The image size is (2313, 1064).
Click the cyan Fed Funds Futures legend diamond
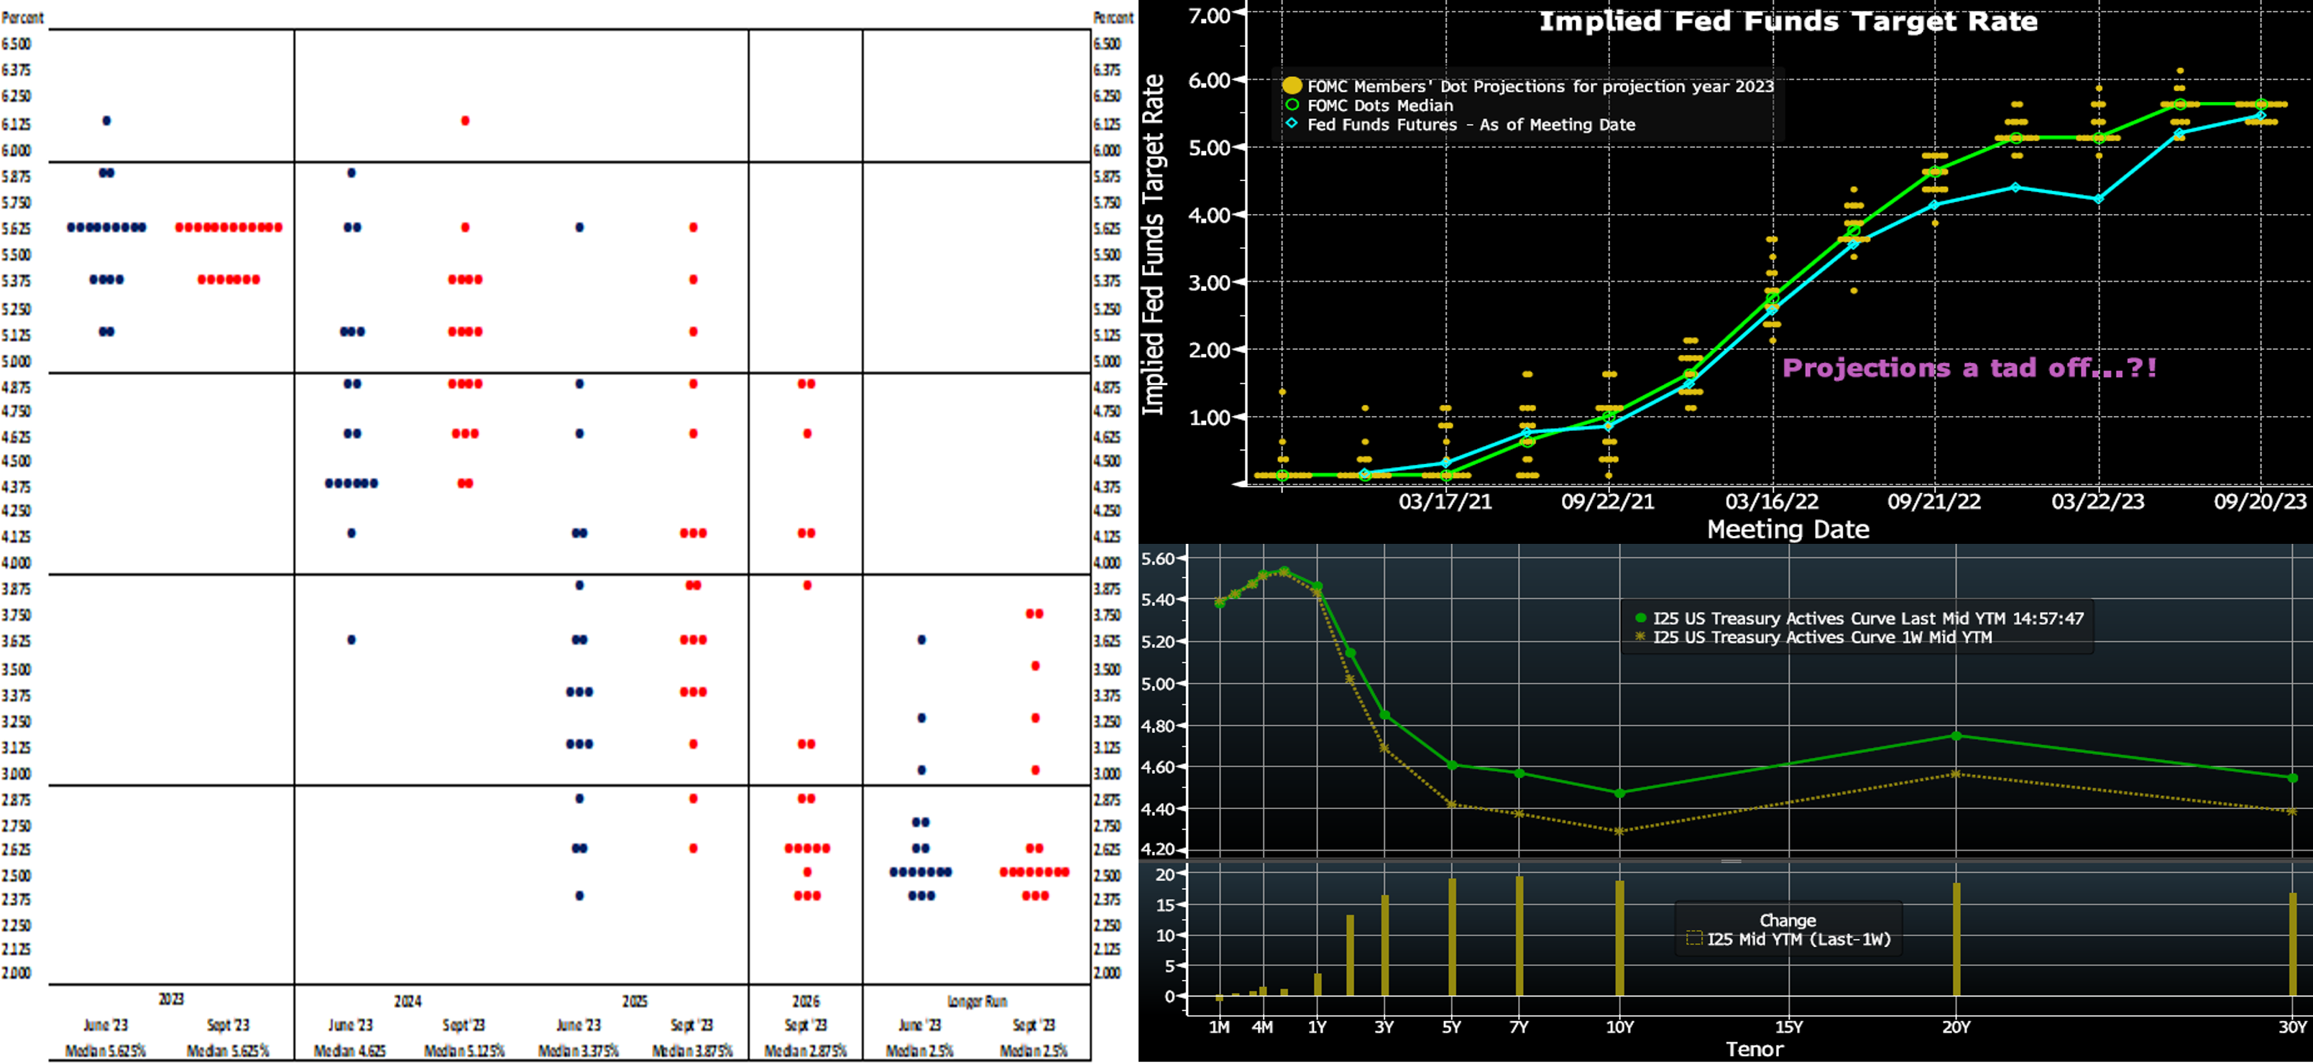point(1291,124)
